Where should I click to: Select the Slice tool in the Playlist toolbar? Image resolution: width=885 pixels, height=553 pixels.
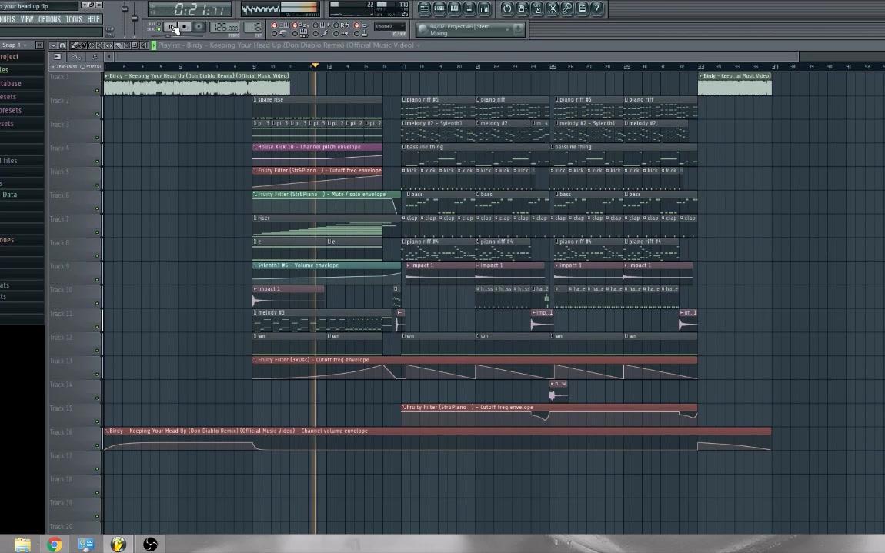[118, 45]
